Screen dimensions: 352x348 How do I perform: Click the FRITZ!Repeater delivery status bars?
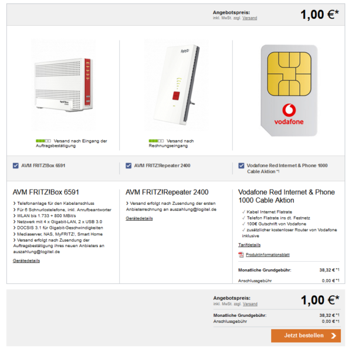click(x=156, y=141)
